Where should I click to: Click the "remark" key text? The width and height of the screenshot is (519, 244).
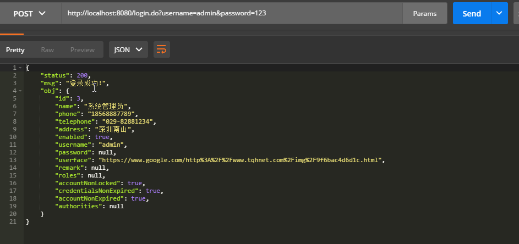69,168
